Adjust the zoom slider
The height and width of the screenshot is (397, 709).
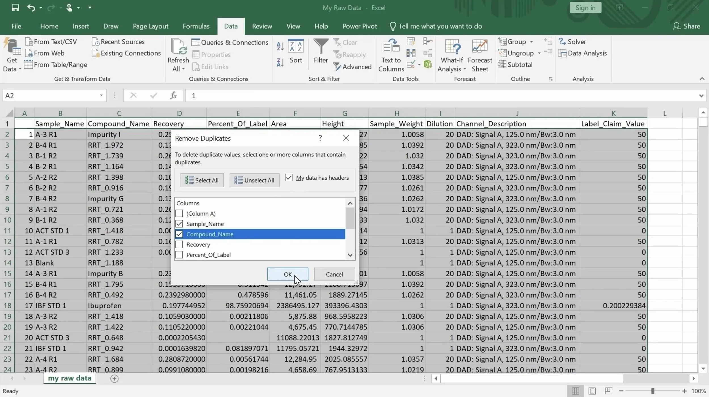point(653,390)
